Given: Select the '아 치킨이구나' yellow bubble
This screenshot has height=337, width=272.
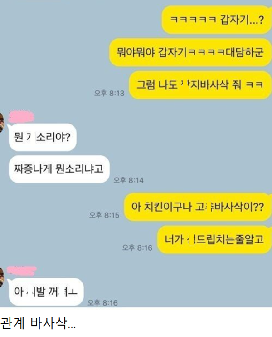Looking at the screenshot, I should click(198, 207).
